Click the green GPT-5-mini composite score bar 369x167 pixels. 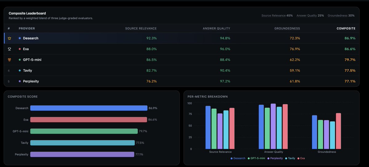point(84,131)
